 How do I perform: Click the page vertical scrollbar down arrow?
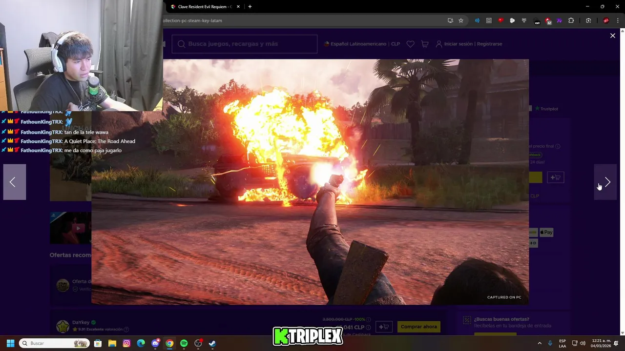coord(623,333)
